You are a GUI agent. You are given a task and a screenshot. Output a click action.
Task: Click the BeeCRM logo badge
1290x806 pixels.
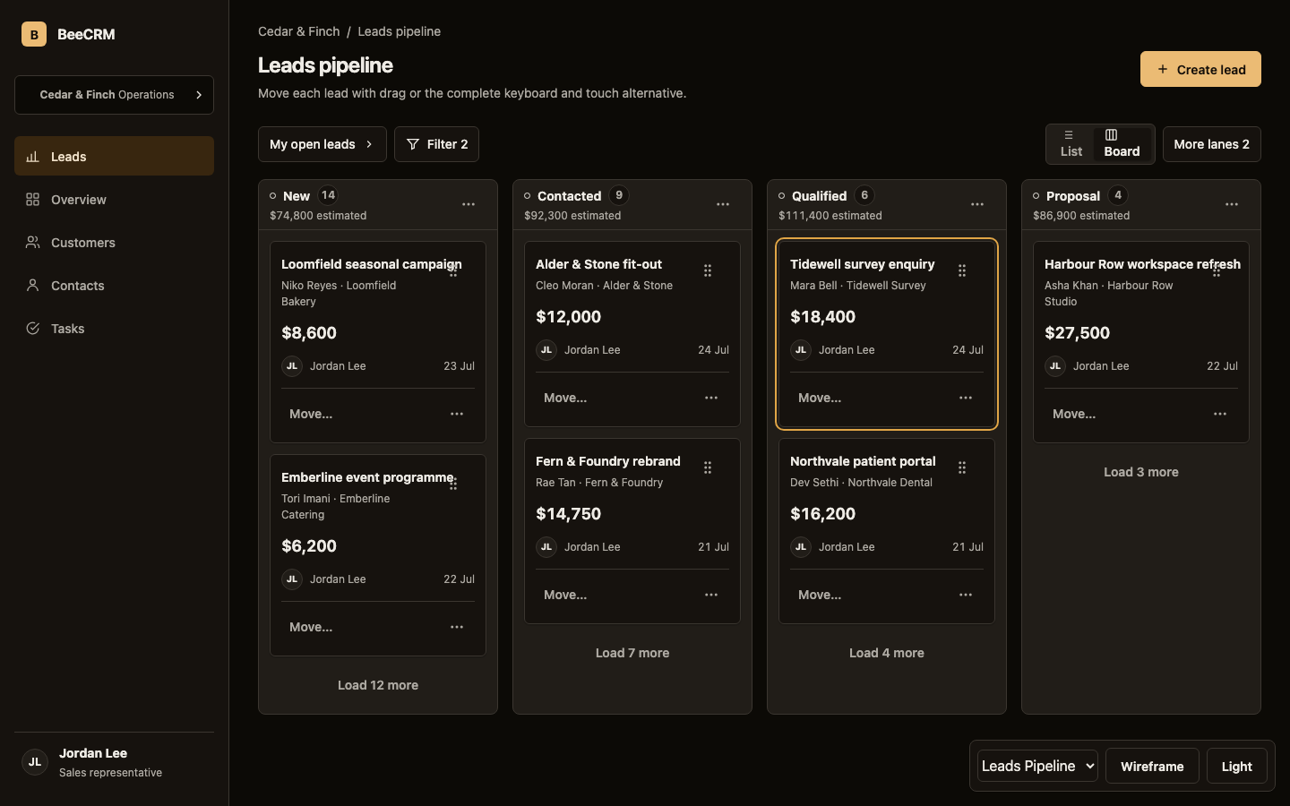click(x=34, y=34)
